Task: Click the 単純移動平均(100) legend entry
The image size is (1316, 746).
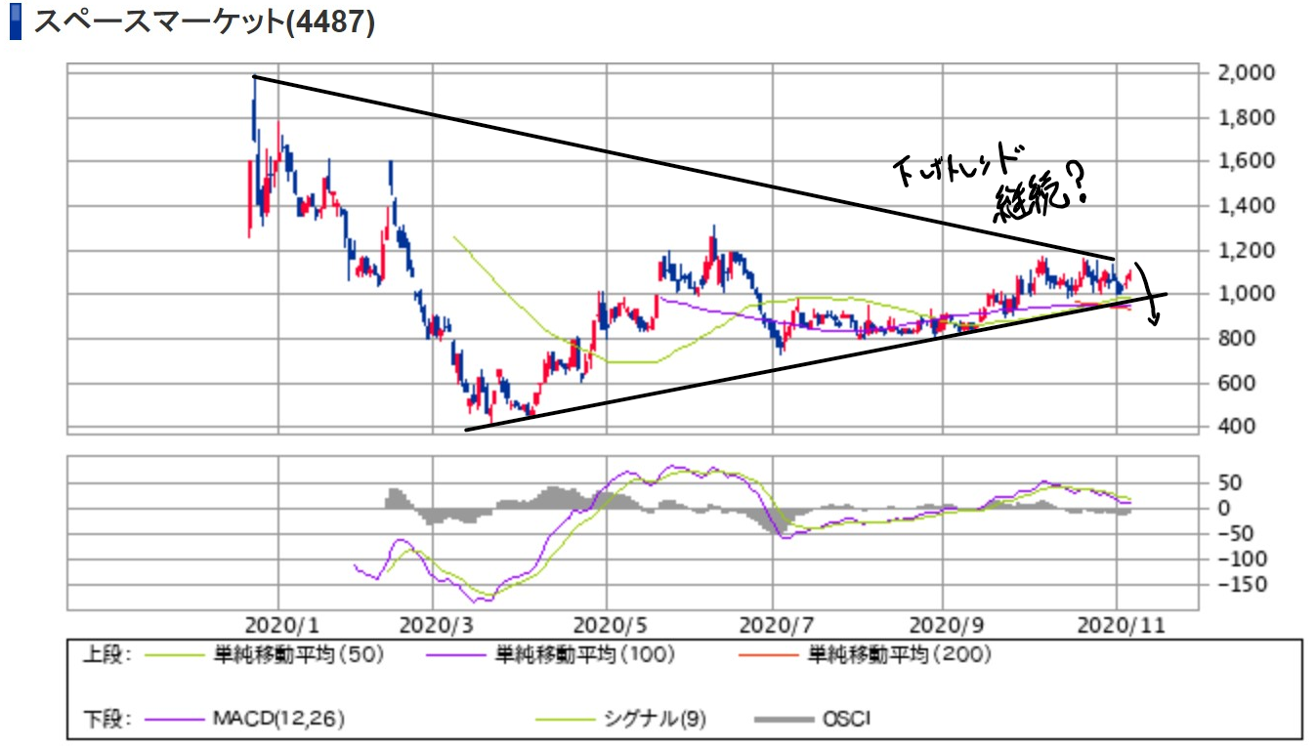Action: [x=585, y=655]
